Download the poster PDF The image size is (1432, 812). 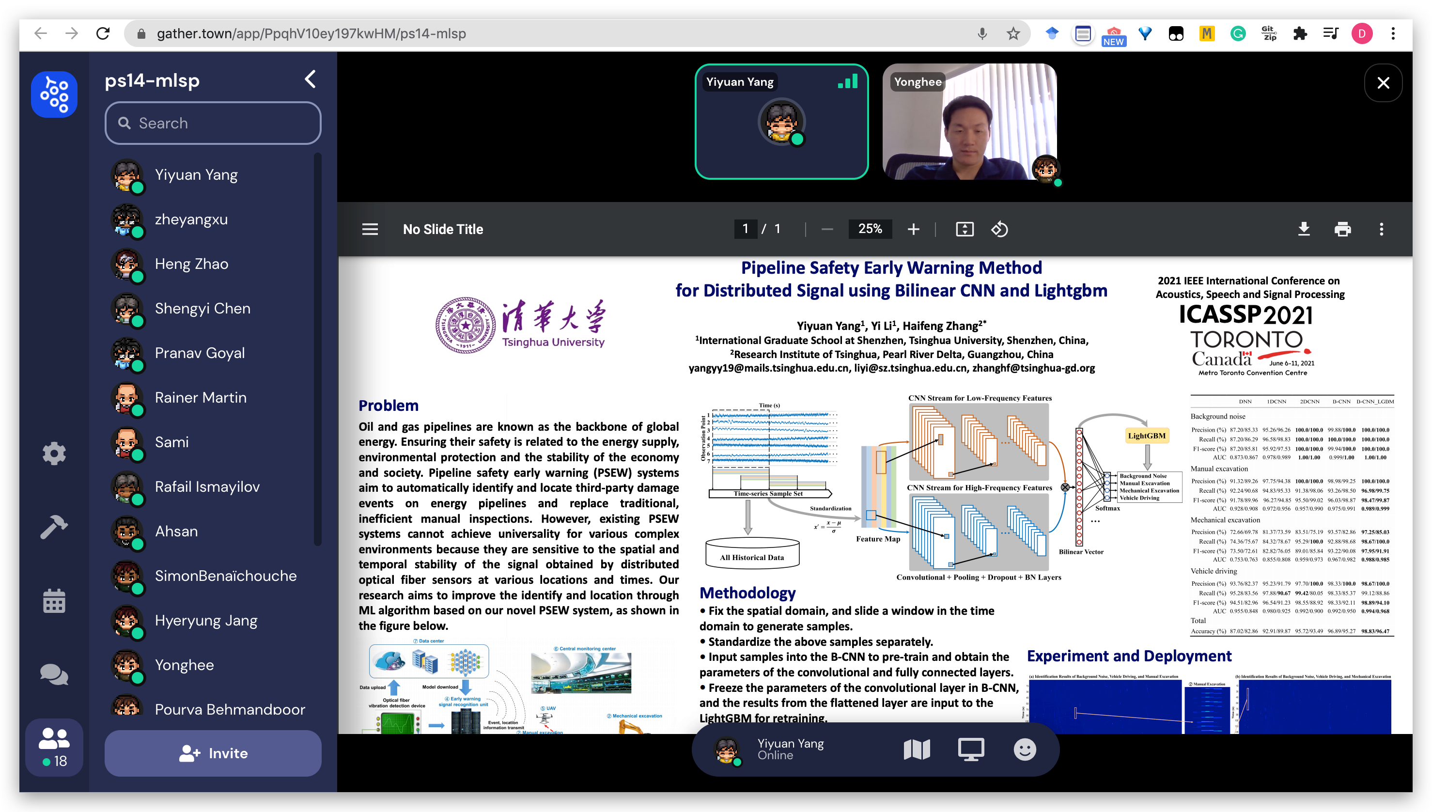point(1304,229)
